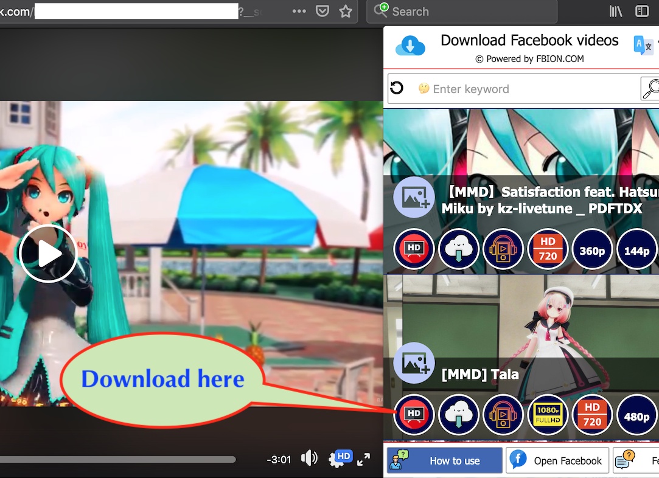Viewport: 659px width, 478px height.
Task: Bookmark this page with star icon
Action: pos(346,12)
